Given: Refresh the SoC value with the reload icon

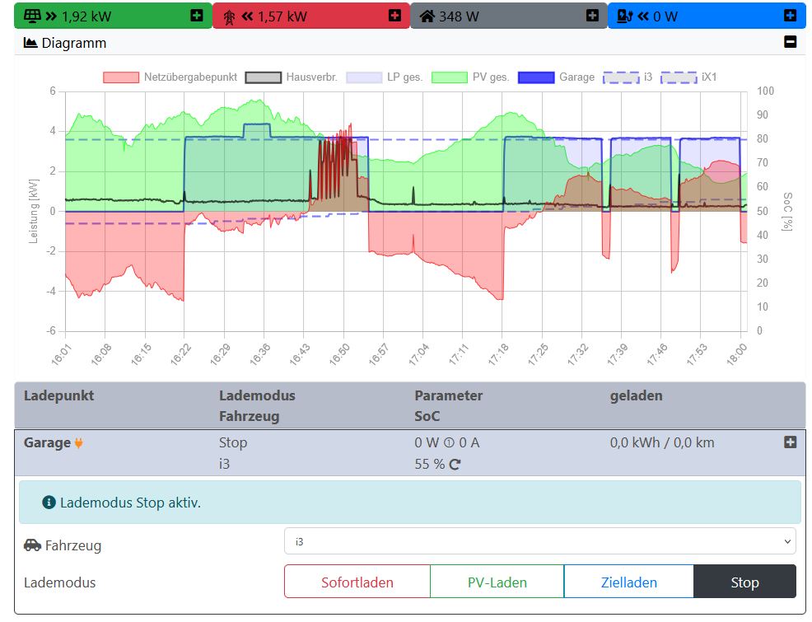Looking at the screenshot, I should coord(455,465).
